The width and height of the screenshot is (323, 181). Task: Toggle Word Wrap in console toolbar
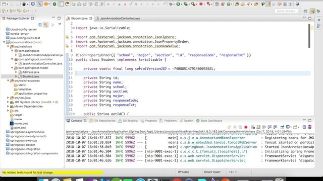coord(264,127)
